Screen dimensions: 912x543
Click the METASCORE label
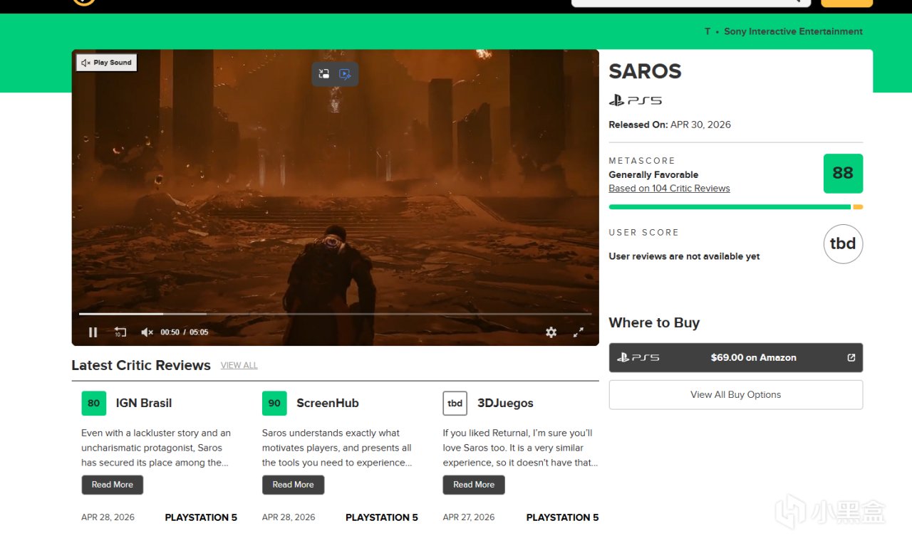coord(642,161)
